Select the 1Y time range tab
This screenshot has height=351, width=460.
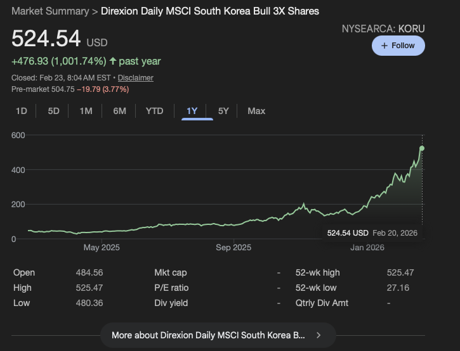click(192, 111)
